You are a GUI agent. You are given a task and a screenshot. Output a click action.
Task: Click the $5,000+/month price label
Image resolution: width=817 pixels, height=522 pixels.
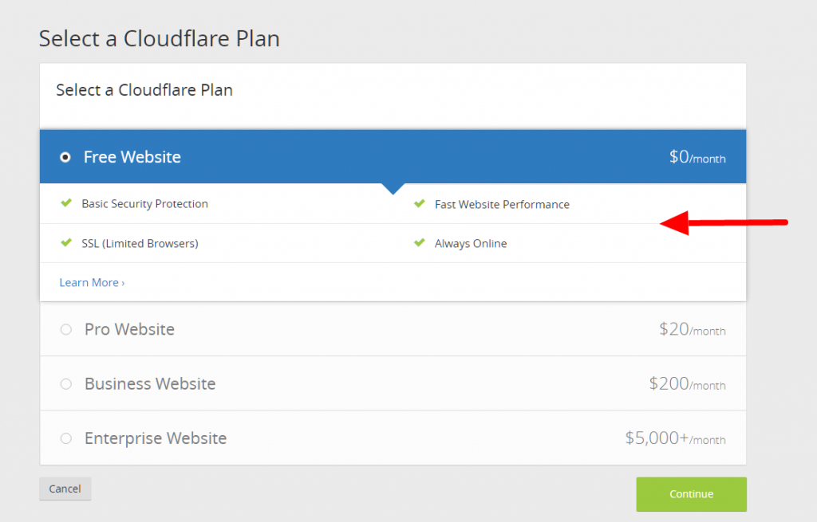(675, 438)
